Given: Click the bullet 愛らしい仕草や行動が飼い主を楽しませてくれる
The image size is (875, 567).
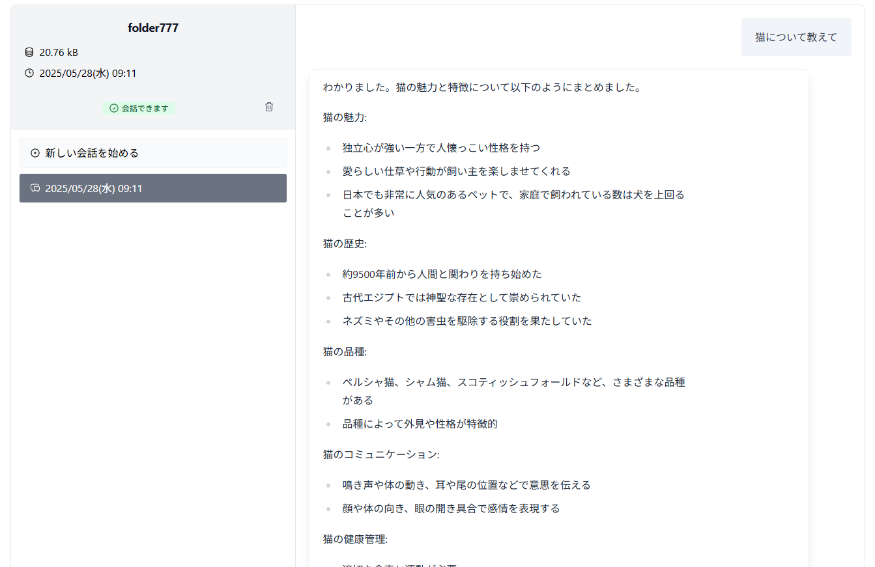Looking at the screenshot, I should click(456, 171).
